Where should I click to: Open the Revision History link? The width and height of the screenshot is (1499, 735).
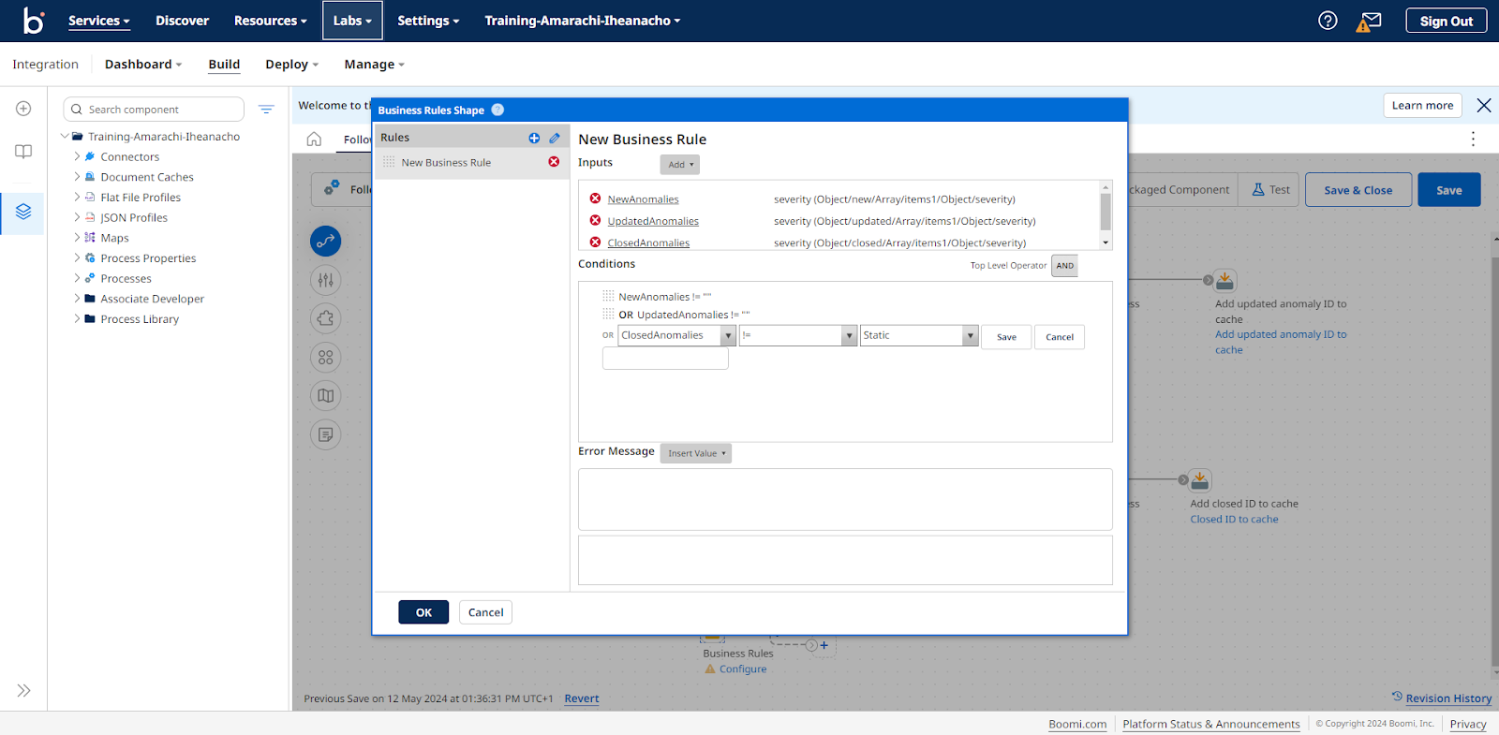point(1448,698)
